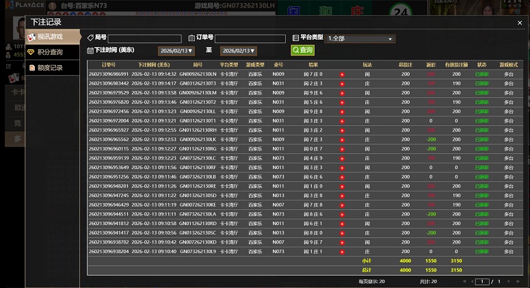Open the end date picker after 至

239,51
